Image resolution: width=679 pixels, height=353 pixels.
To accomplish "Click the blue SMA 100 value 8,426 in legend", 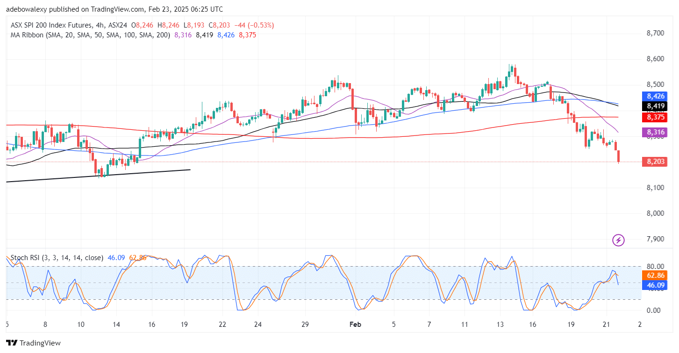I will pos(226,35).
